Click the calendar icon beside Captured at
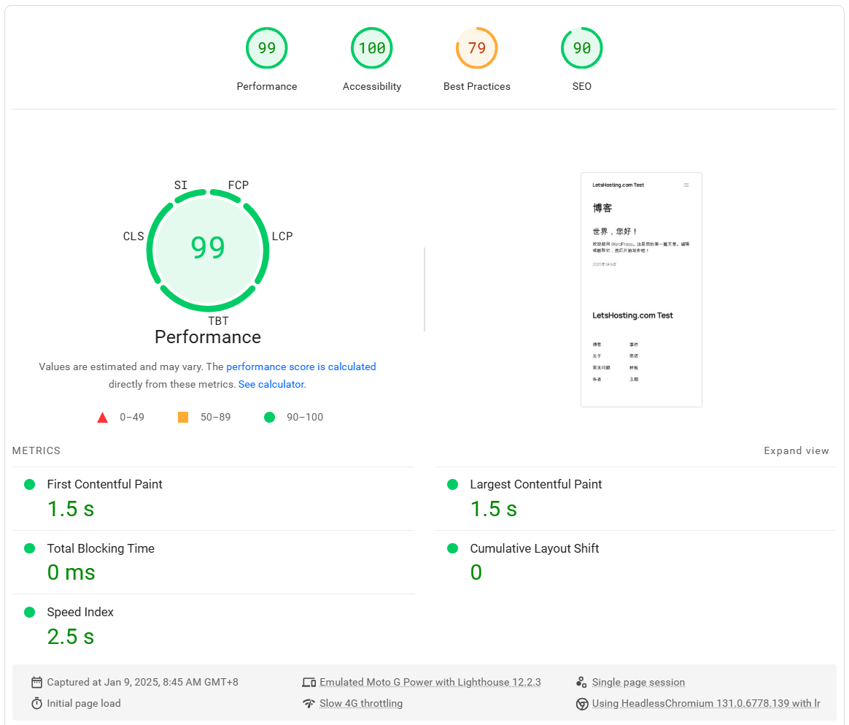The height and width of the screenshot is (725, 849). click(36, 682)
